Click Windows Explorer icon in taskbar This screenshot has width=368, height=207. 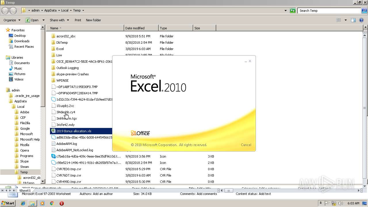32,203
